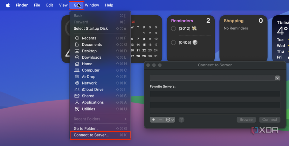Click date 15 in the calendar widget
The height and width of the screenshot is (146, 289).
click(144, 45)
